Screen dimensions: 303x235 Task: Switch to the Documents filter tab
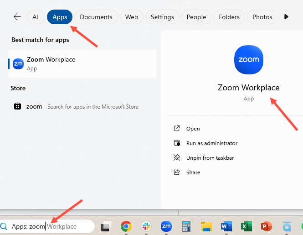pos(96,17)
